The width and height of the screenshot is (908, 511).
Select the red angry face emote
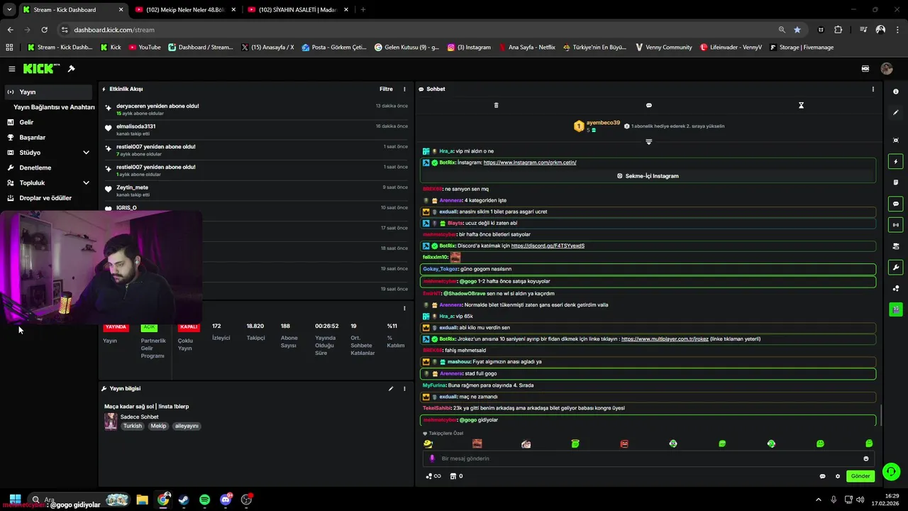pos(624,444)
